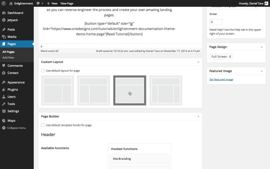Click the Available Functions label
The image size is (270, 169).
pyautogui.click(x=55, y=148)
